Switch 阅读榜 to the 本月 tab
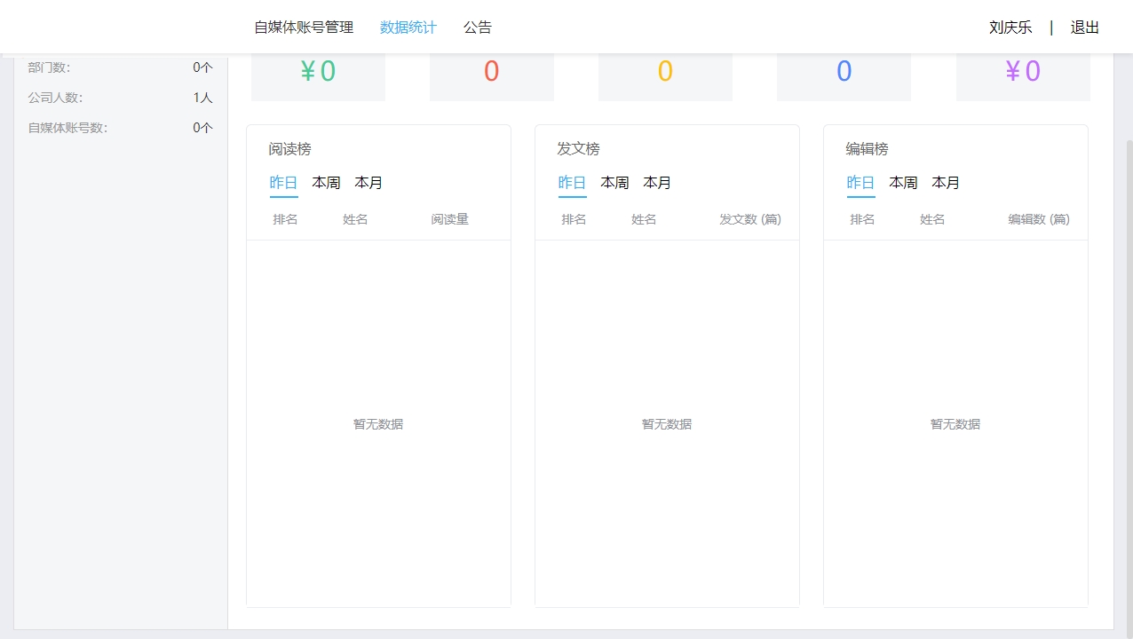1133x639 pixels. click(368, 183)
